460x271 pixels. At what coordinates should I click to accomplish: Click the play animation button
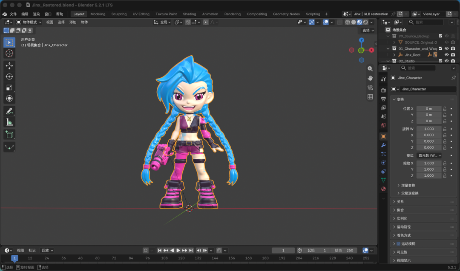(178, 251)
